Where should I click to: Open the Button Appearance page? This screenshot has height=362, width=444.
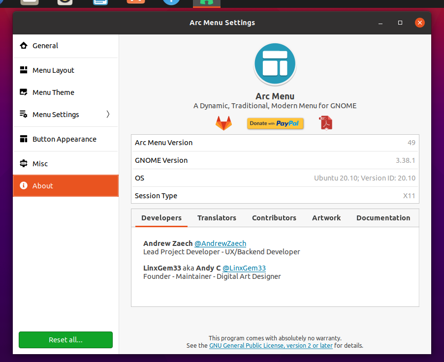[x=65, y=139]
